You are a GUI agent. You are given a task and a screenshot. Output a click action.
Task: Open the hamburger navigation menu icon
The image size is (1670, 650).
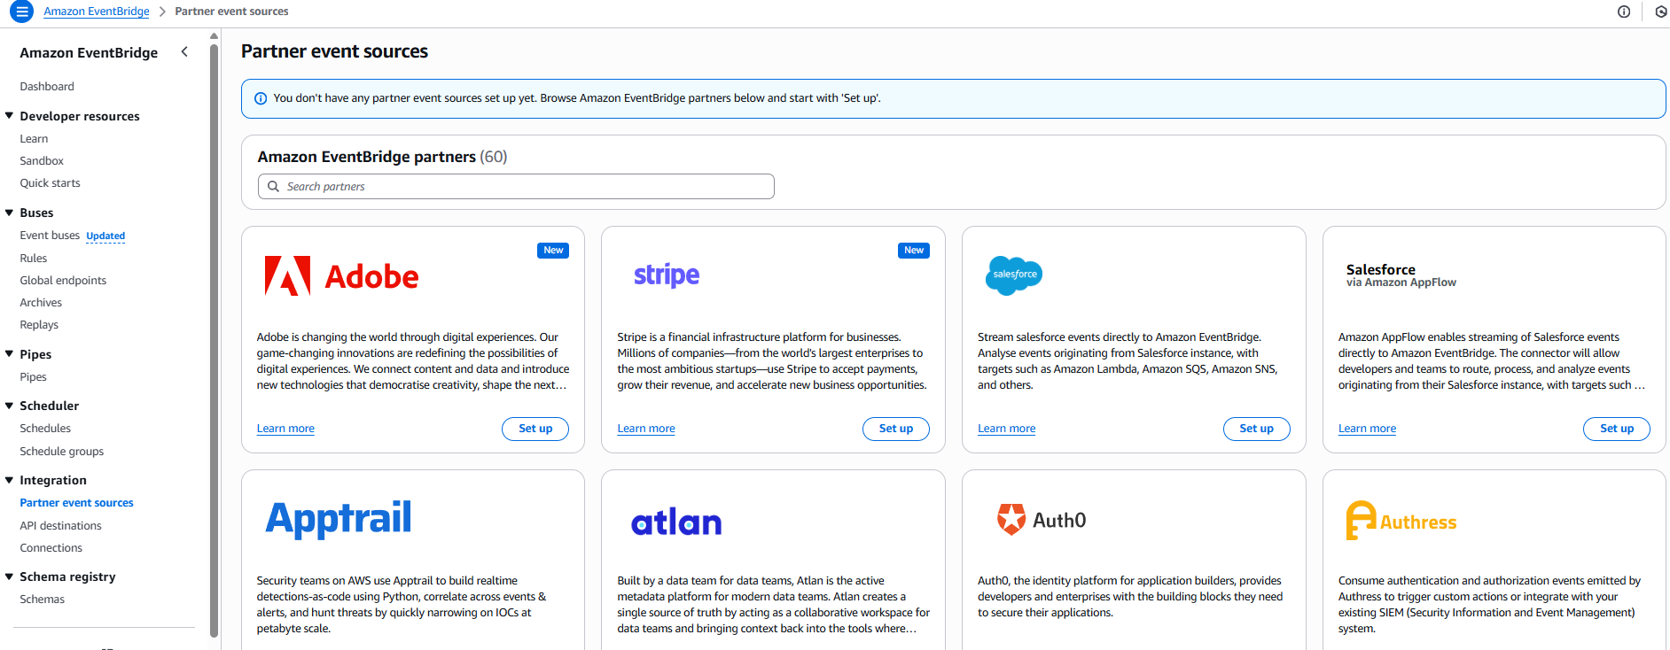22,12
